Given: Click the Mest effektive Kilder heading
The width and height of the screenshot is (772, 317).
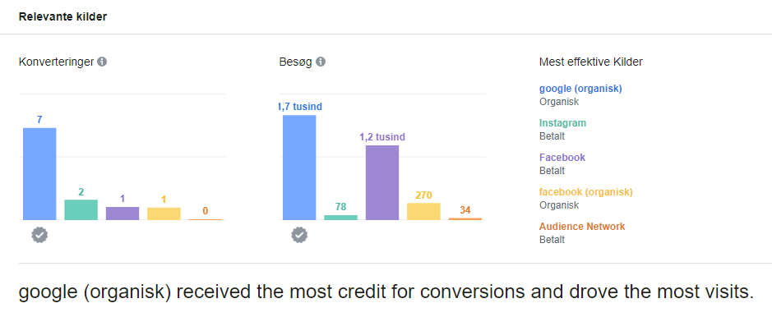Looking at the screenshot, I should point(591,62).
